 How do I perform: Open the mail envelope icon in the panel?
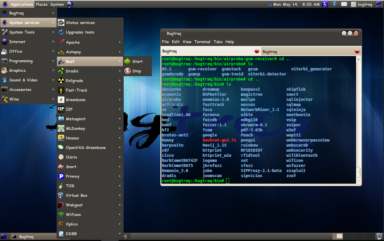coord(344,4)
